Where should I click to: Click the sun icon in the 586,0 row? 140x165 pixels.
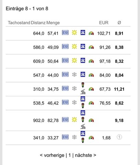tap(74, 47)
